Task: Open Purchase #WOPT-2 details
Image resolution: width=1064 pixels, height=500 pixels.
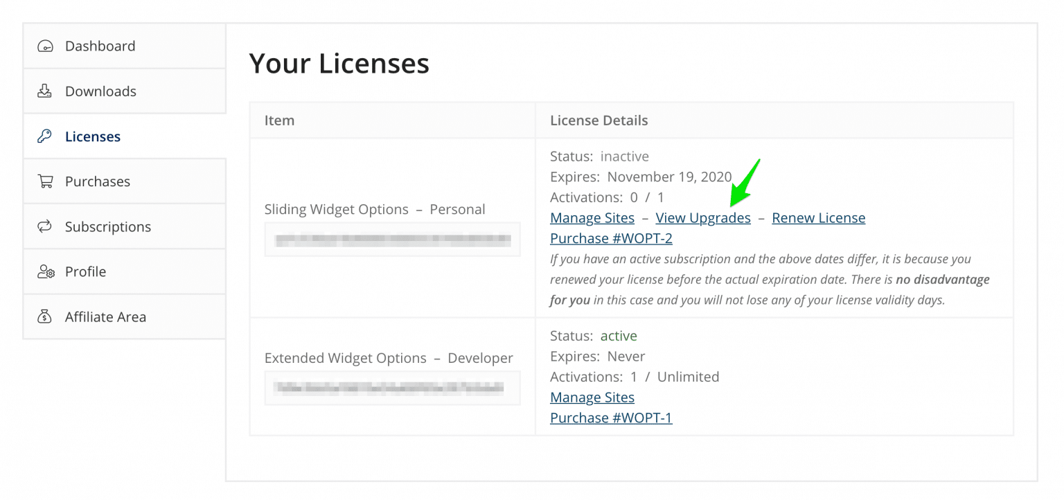Action: pos(611,238)
